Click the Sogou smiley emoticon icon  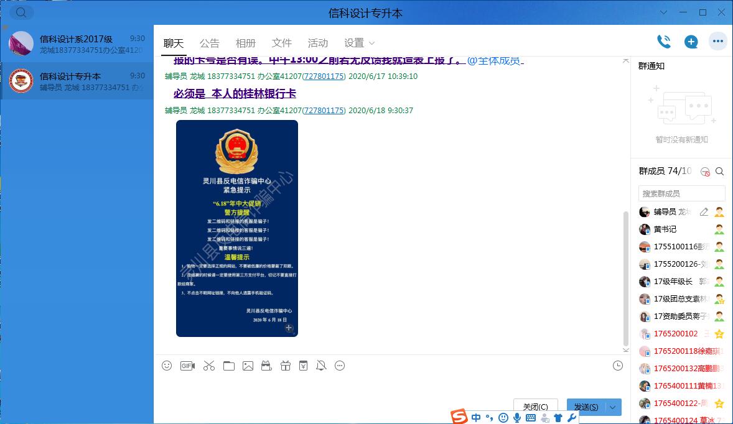click(x=503, y=417)
